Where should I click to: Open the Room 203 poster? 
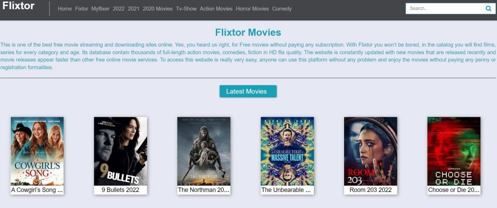[370, 151]
